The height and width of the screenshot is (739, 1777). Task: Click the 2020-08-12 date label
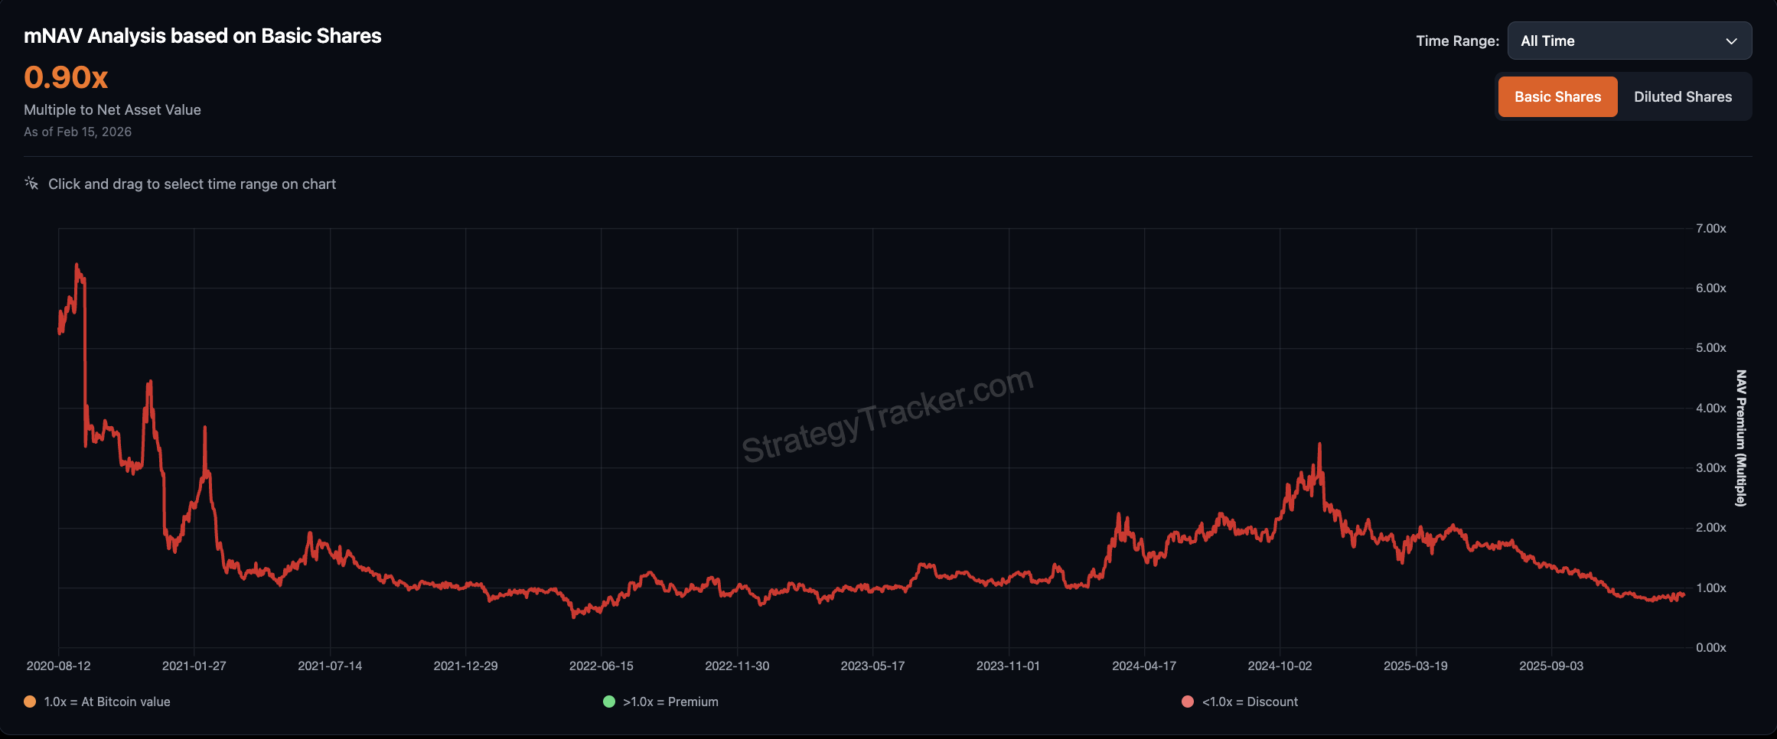click(x=58, y=666)
